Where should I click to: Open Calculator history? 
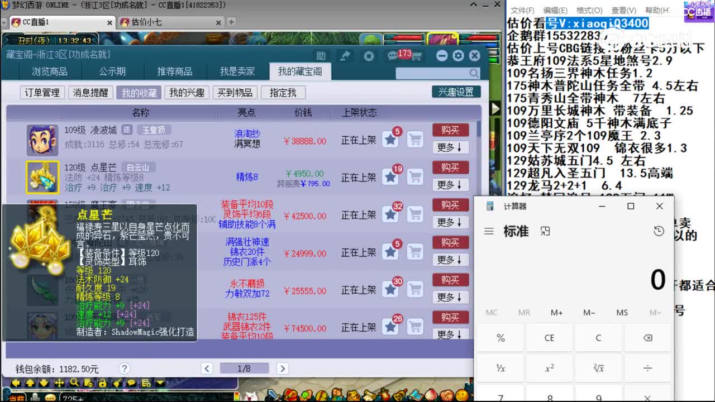(x=659, y=231)
